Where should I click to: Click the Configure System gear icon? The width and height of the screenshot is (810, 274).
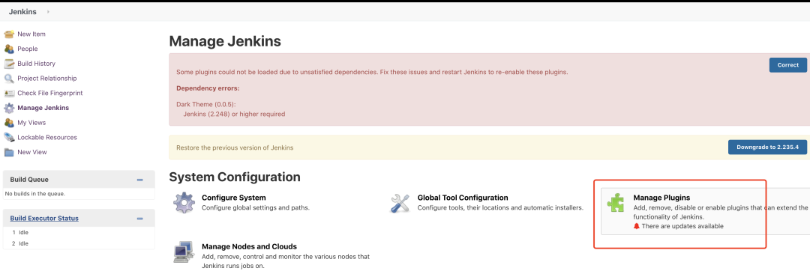point(183,203)
